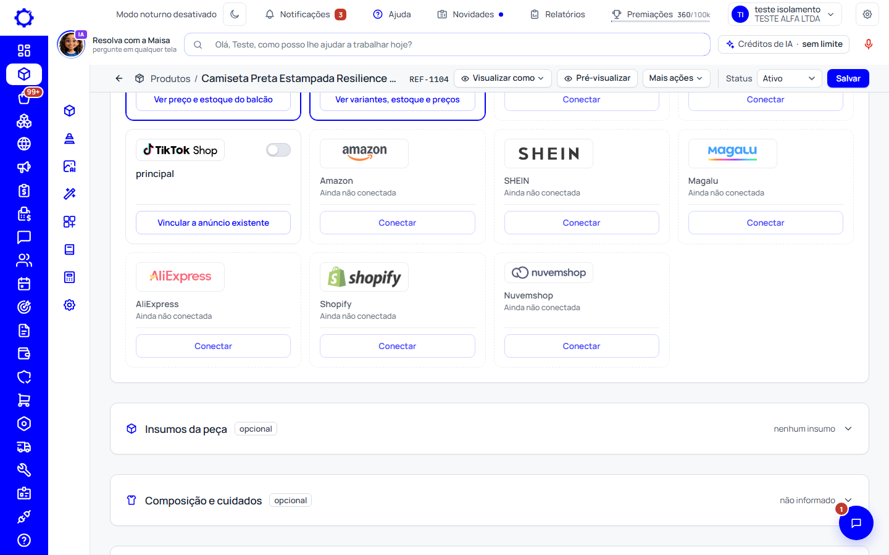Connect the Shopify channel

[397, 346]
